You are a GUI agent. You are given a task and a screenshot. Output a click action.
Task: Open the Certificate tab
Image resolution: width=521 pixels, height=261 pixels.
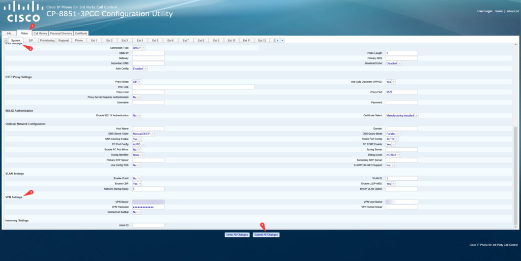[x=81, y=34]
